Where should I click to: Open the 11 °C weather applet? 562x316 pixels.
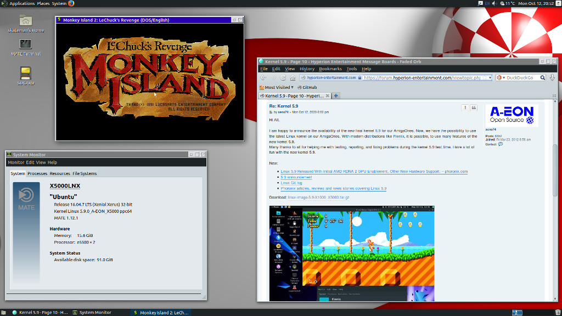point(507,3)
